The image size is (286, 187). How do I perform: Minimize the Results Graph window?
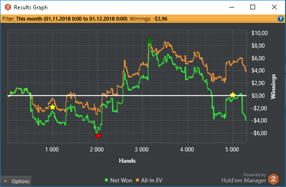[x=232, y=7]
